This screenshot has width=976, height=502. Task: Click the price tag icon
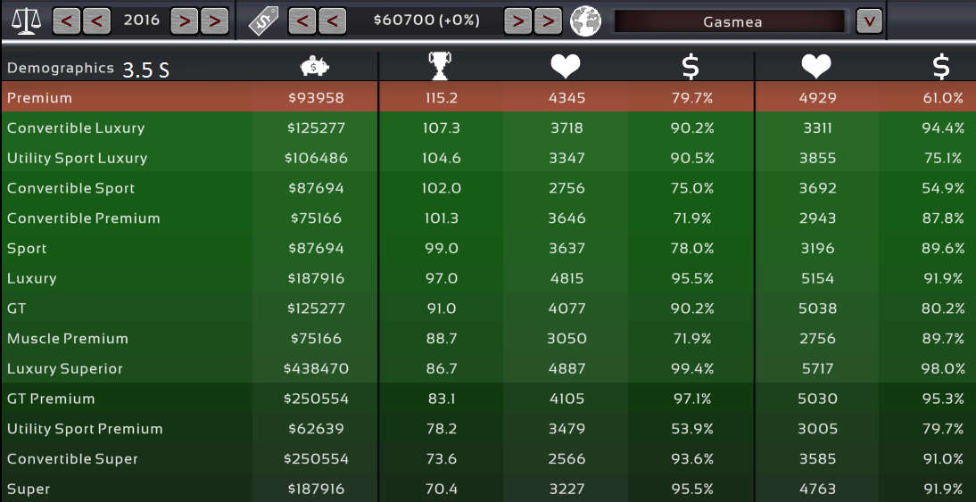(263, 21)
